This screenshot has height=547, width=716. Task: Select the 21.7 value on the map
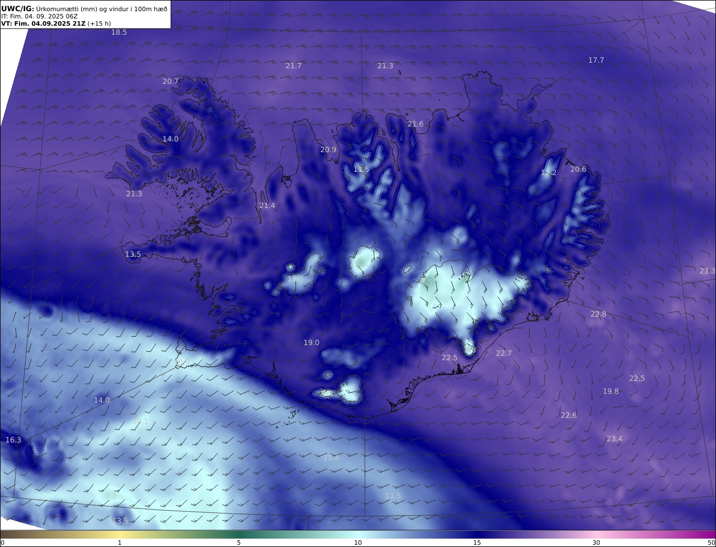click(294, 66)
